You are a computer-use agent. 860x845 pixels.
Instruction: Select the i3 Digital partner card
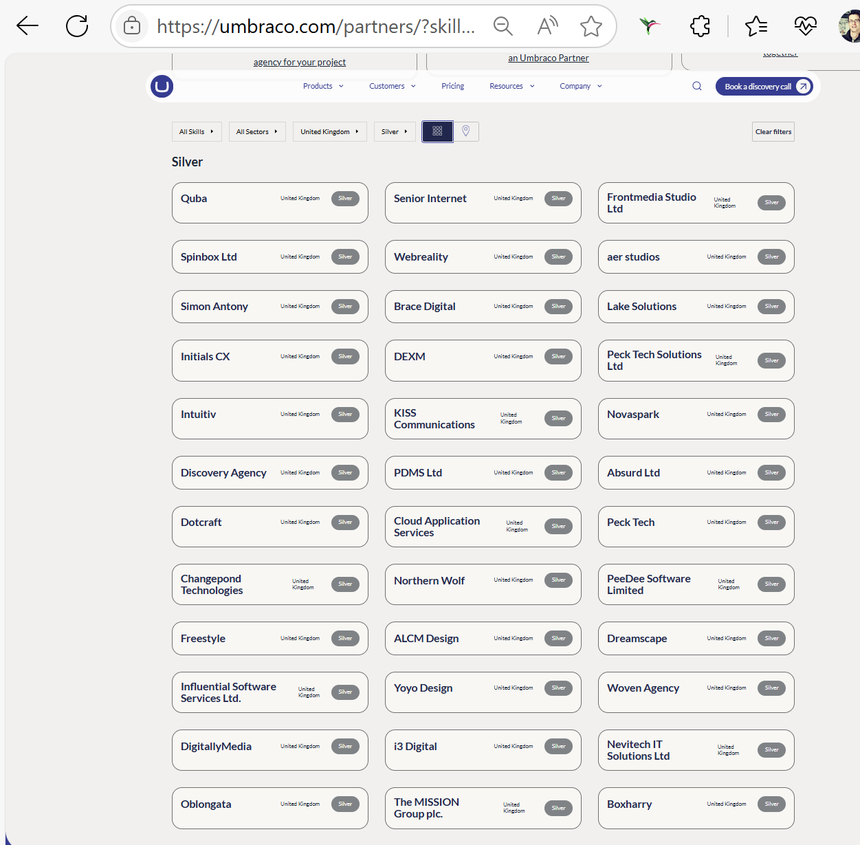click(x=483, y=750)
